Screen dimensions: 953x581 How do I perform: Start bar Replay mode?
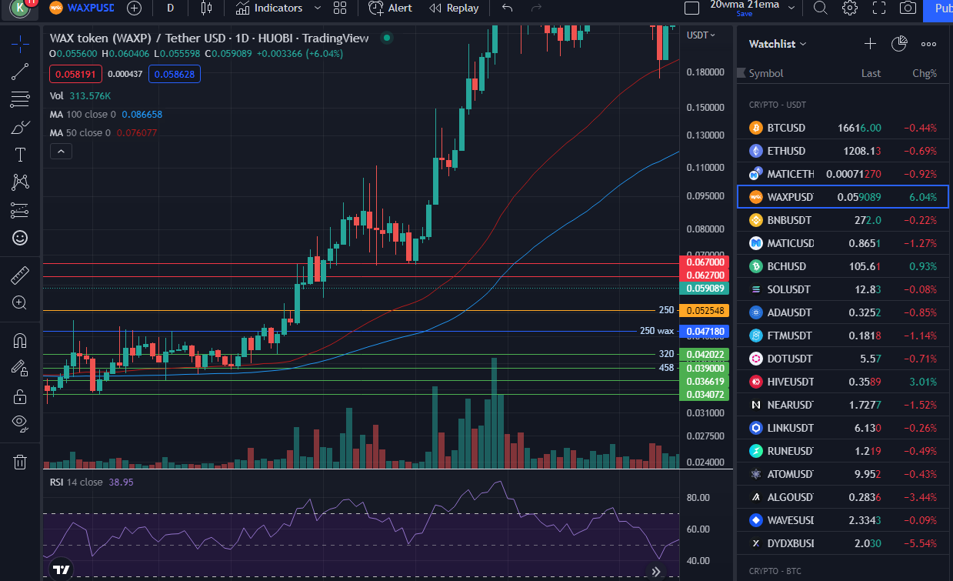point(454,8)
